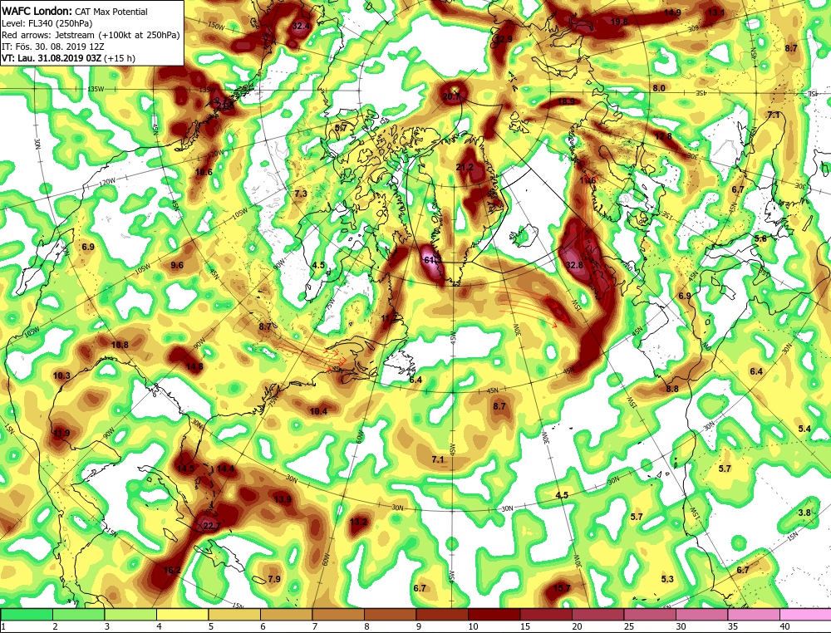Click the 22.7 value label
This screenshot has height=633, width=831.
coord(212,526)
